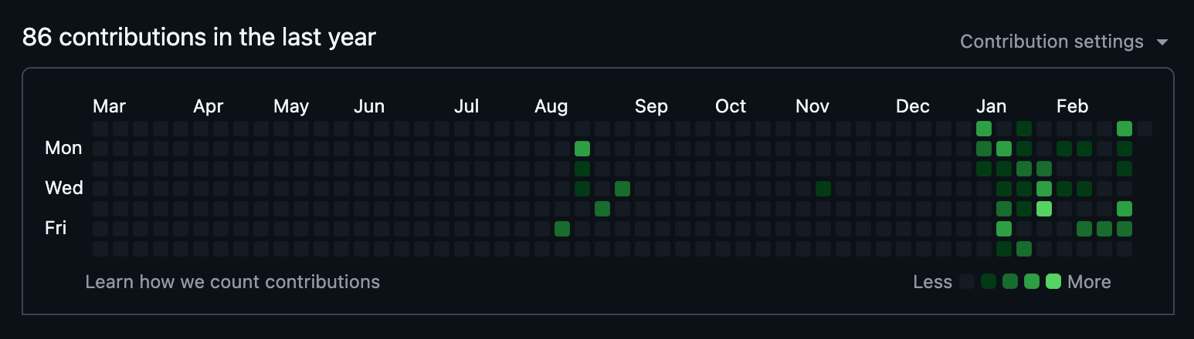This screenshot has width=1194, height=339.
Task: Click the only green Thursday cell in August
Action: pyautogui.click(x=602, y=209)
